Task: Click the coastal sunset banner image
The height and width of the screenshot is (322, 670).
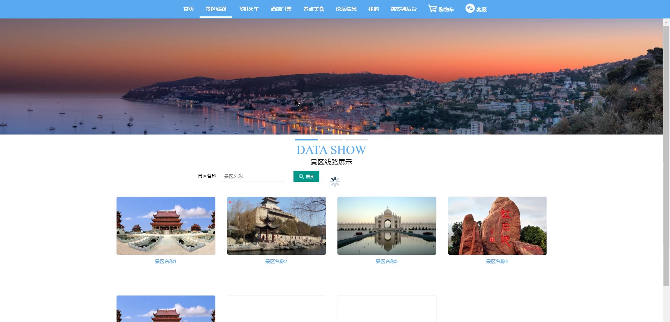Action: click(x=331, y=76)
